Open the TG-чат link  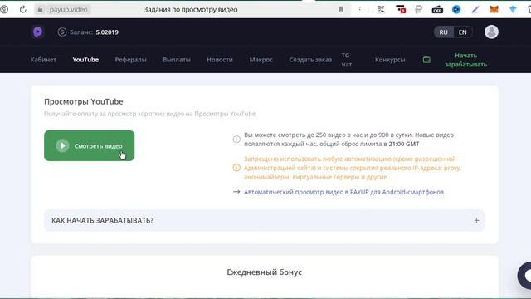[347, 60]
